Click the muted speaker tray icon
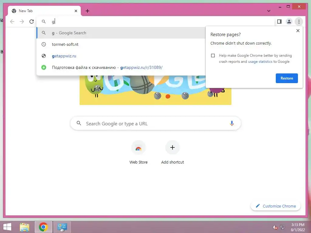The image size is (311, 233). 275,227
